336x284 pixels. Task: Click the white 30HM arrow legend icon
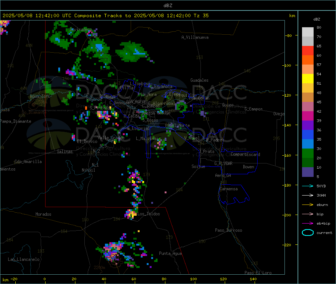coord(308,195)
